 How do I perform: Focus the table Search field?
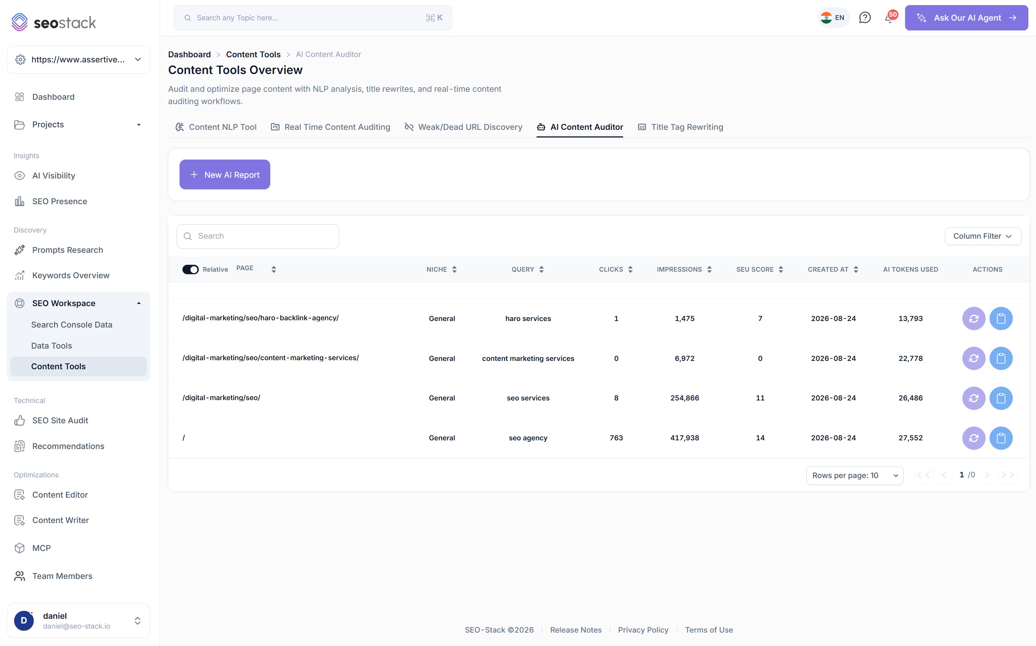[258, 236]
